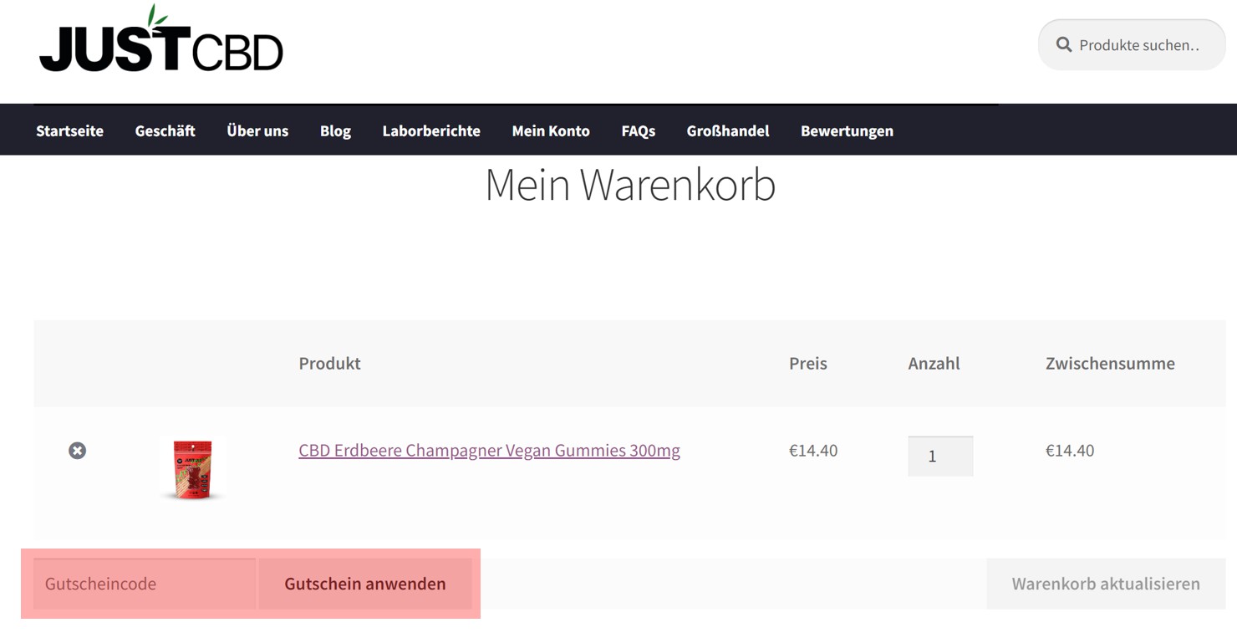Open the Über uns page
Viewport: 1237px width, 638px height.
pos(257,130)
